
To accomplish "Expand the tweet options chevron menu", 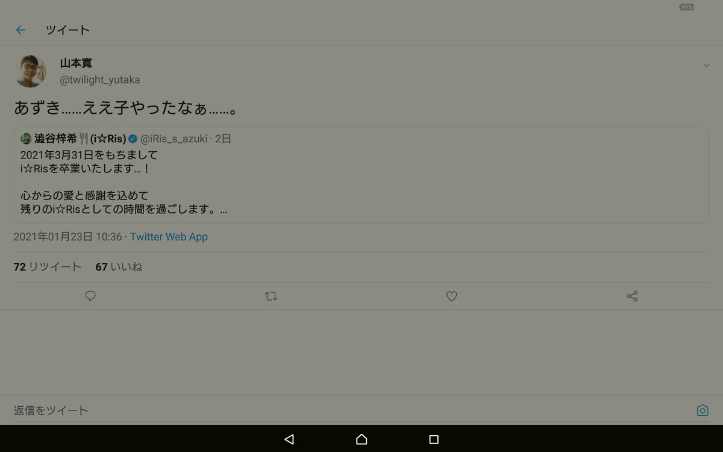I will point(707,66).
